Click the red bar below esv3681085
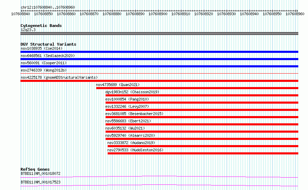This screenshot has width=308, height=190. (x=202, y=117)
